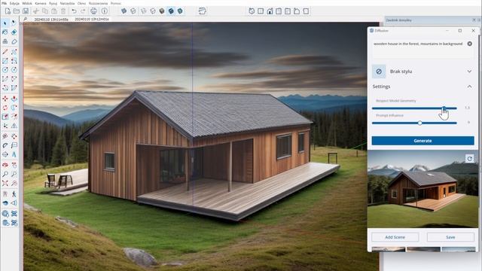
Task: Click the Generate button
Action: coord(423,141)
